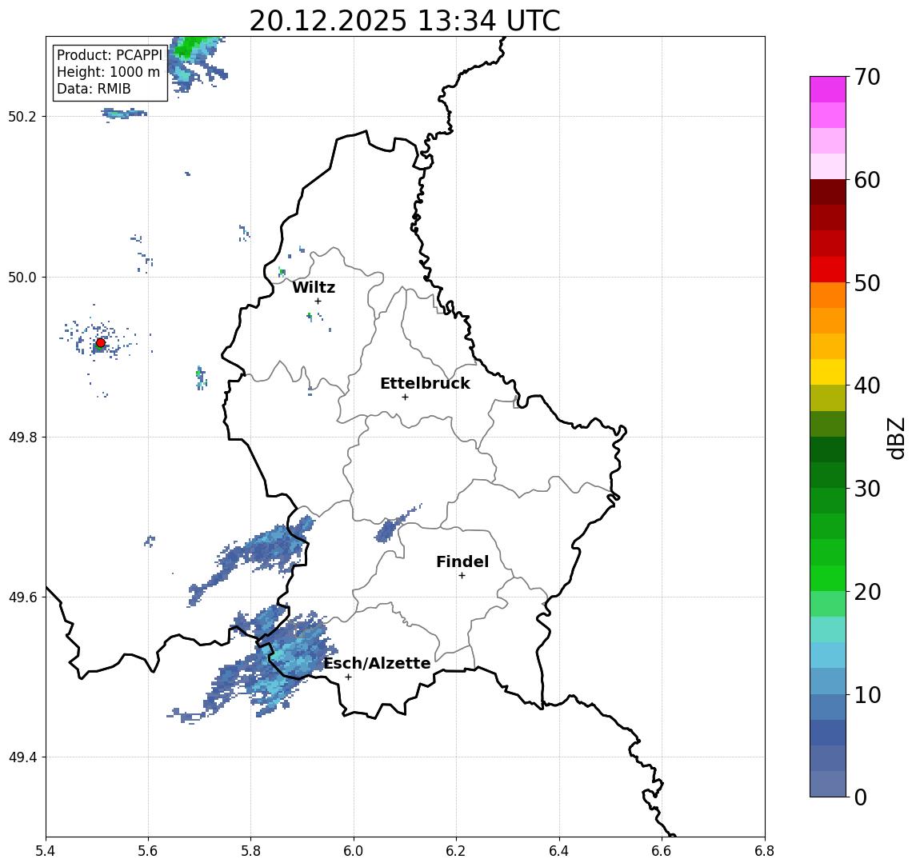Click the 40 tick label on colorbar
The width and height of the screenshot is (916, 867).
867,386
